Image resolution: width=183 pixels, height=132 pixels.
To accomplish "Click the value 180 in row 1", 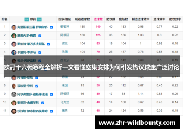I will (82, 27).
